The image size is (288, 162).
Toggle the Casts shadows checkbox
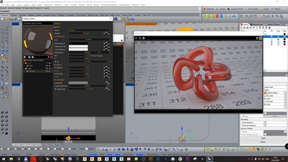(x=265, y=122)
